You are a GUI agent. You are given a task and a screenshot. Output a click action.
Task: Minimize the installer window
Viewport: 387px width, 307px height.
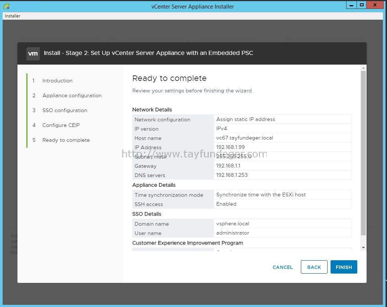coord(351,5)
